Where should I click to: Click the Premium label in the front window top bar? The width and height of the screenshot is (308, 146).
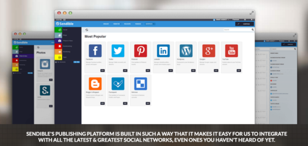point(236,20)
